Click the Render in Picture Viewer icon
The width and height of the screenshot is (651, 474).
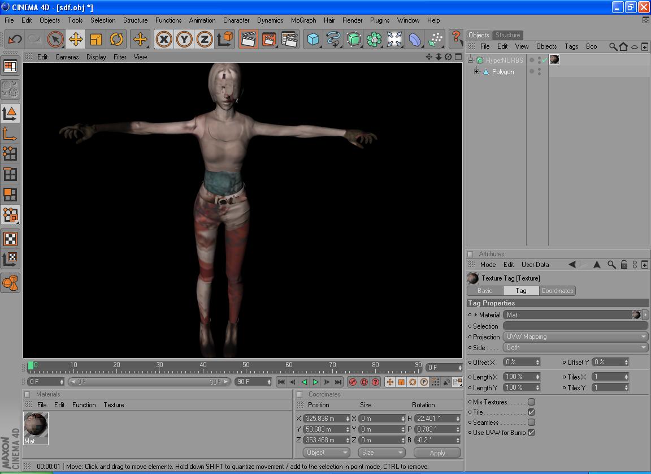[x=269, y=39]
